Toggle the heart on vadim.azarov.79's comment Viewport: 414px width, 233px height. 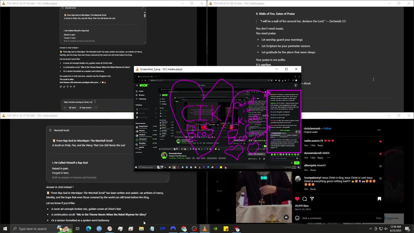click(x=380, y=141)
